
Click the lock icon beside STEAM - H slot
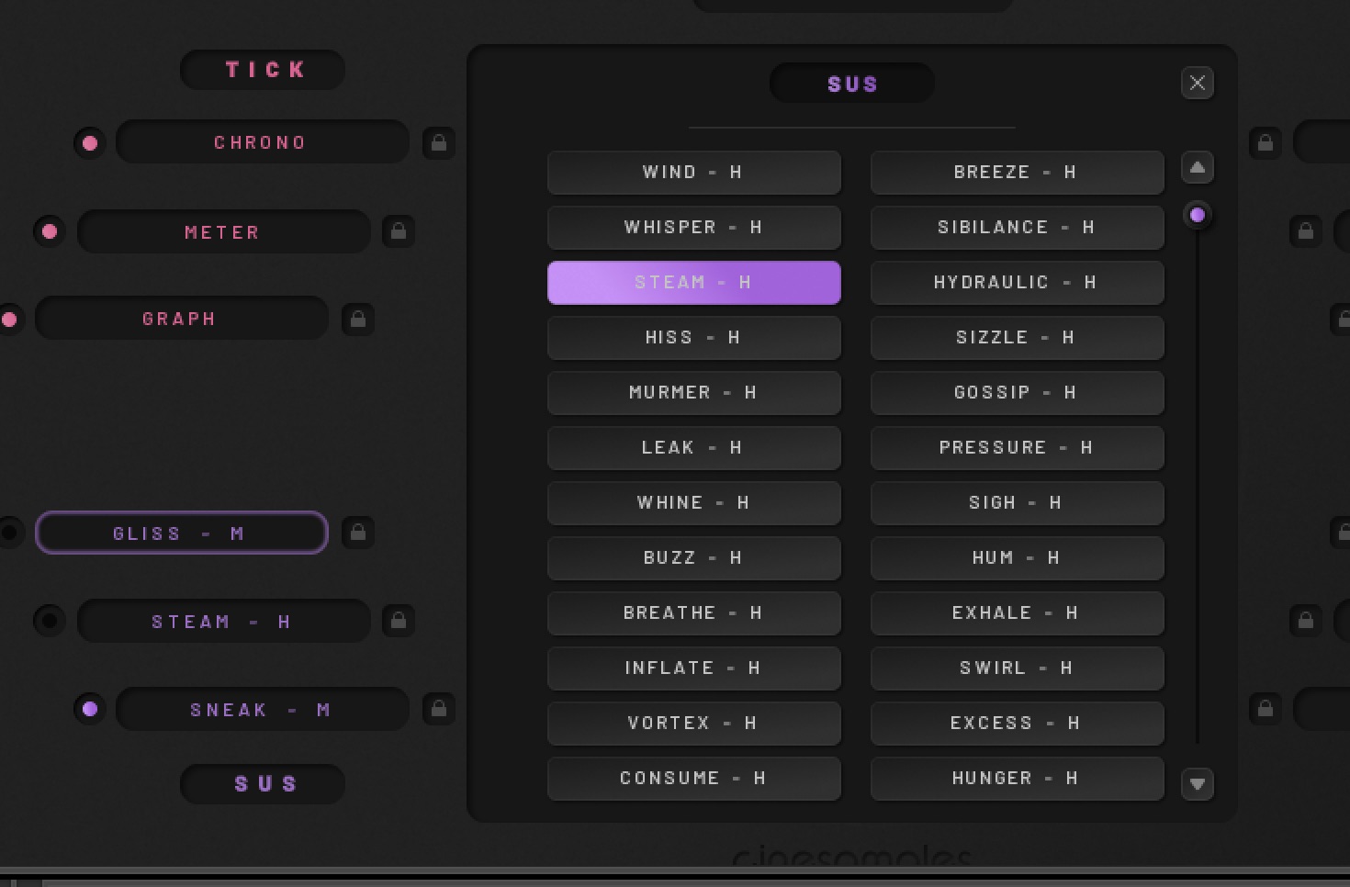tap(399, 622)
